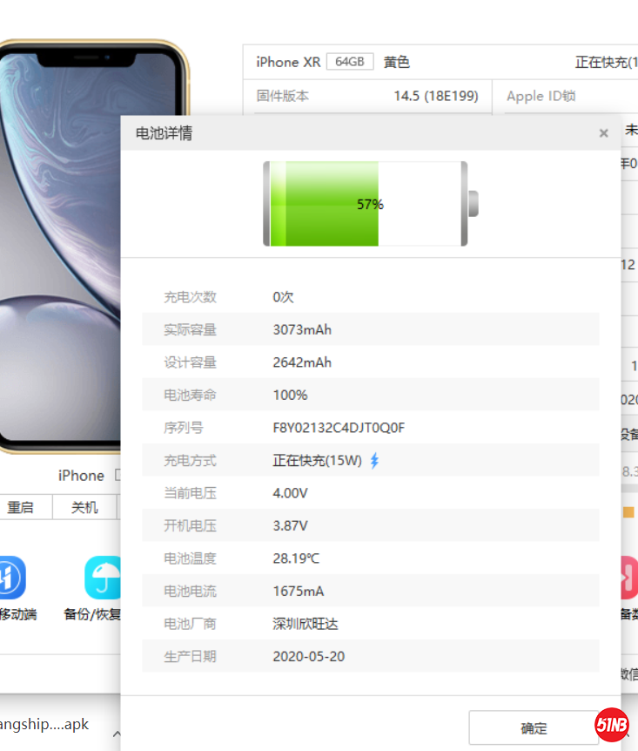Click the pink icon at right edge
Image resolution: width=638 pixels, height=751 pixels.
[628, 578]
